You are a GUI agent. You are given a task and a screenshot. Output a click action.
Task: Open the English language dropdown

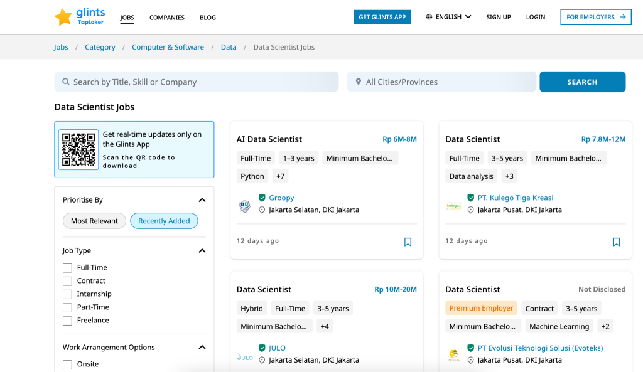448,17
